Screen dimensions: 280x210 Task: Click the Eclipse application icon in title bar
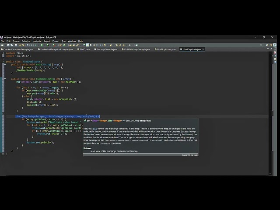tap(2, 38)
